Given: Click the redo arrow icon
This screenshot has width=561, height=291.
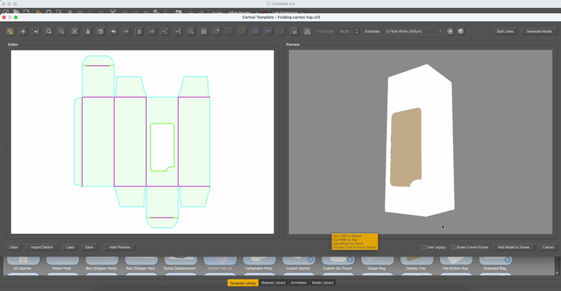Looking at the screenshot, I should [x=127, y=32].
